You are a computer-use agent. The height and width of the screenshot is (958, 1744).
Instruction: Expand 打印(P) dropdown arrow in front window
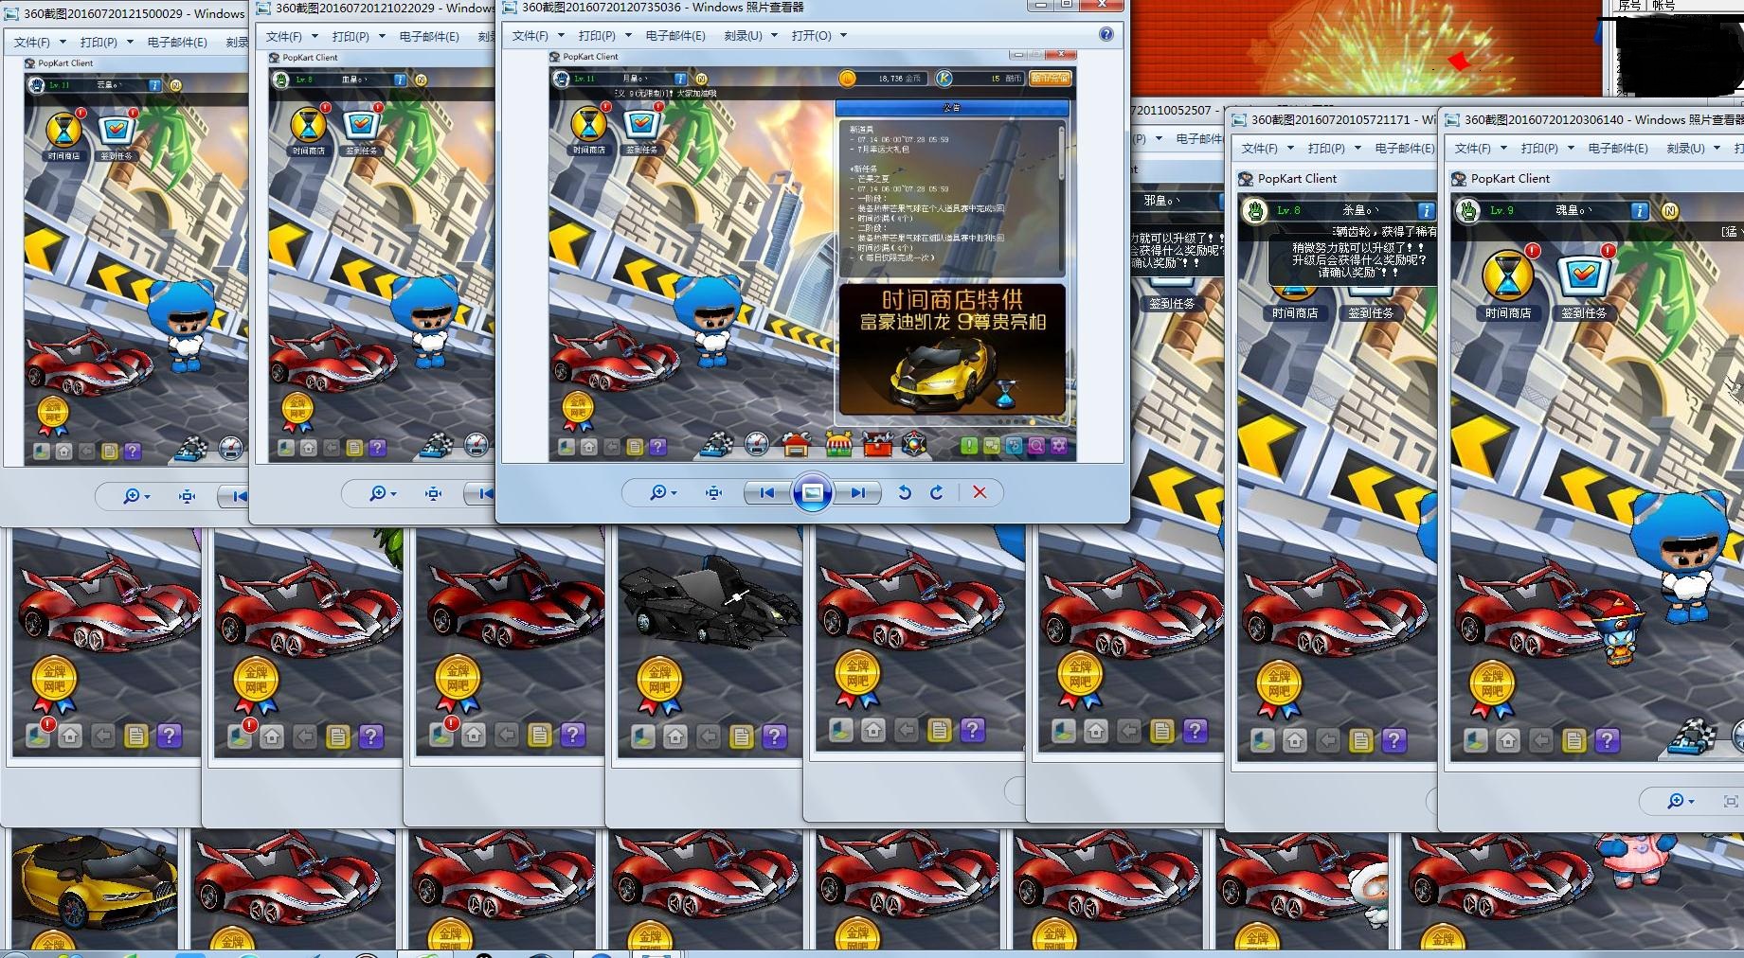point(628,35)
